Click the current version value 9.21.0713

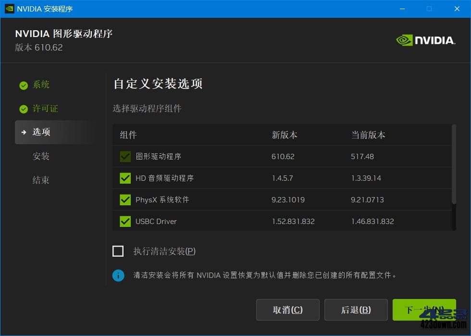coord(367,200)
